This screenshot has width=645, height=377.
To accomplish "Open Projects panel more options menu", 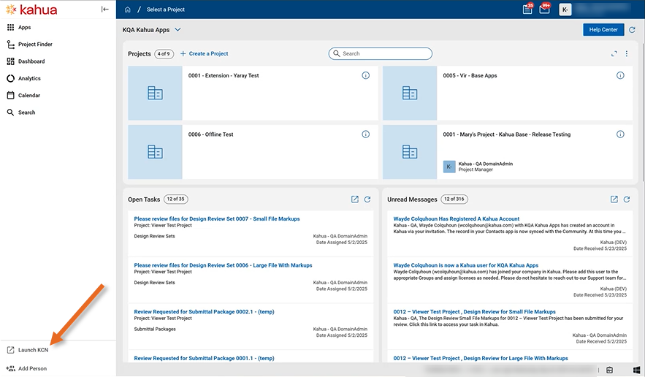I will (626, 54).
